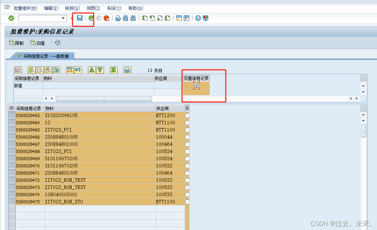Tick checkbox for record 5300029463

pos(187,115)
